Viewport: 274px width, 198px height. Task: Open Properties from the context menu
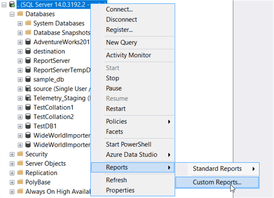[133, 190]
